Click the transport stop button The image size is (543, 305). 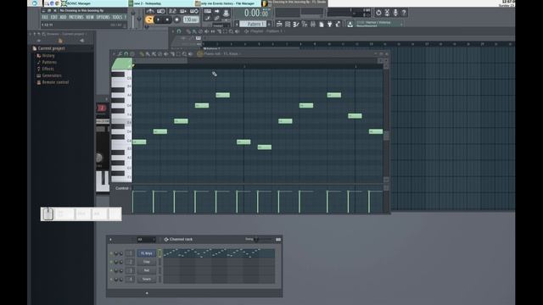coord(167,19)
